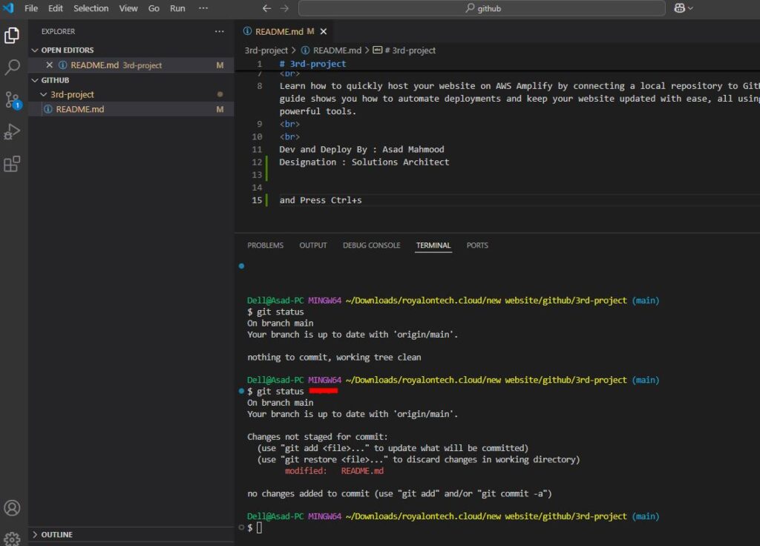Click line number 13 in the gutter
Screen dimensions: 760x546
pos(257,174)
